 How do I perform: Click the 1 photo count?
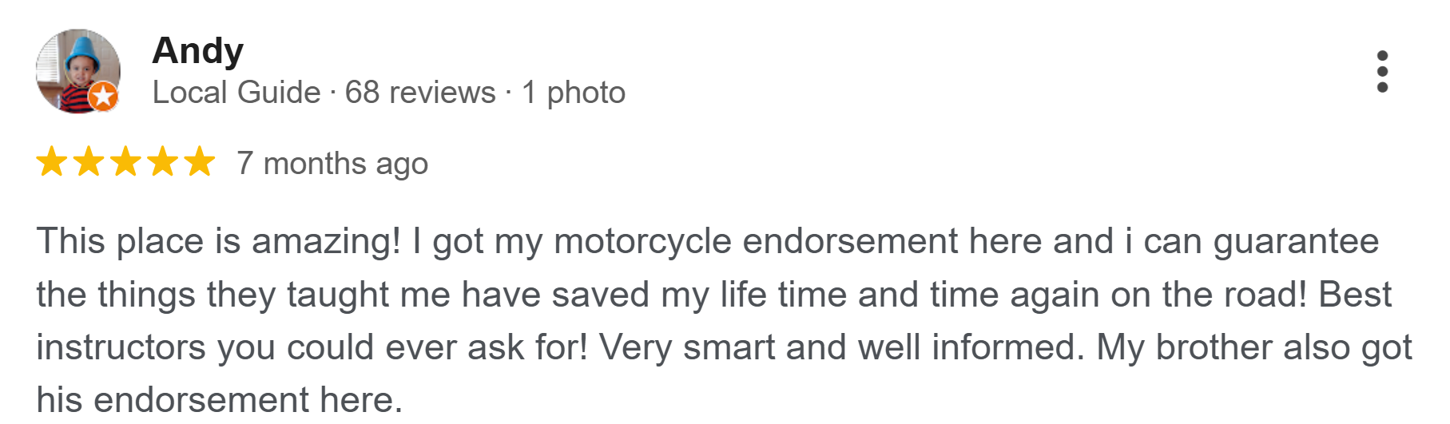click(x=574, y=93)
